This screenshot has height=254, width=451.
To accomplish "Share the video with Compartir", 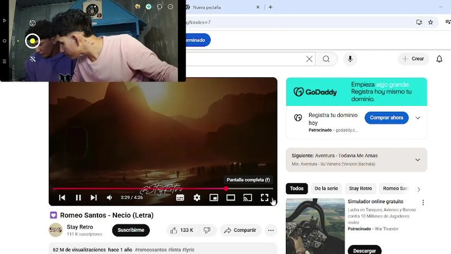I will (241, 230).
